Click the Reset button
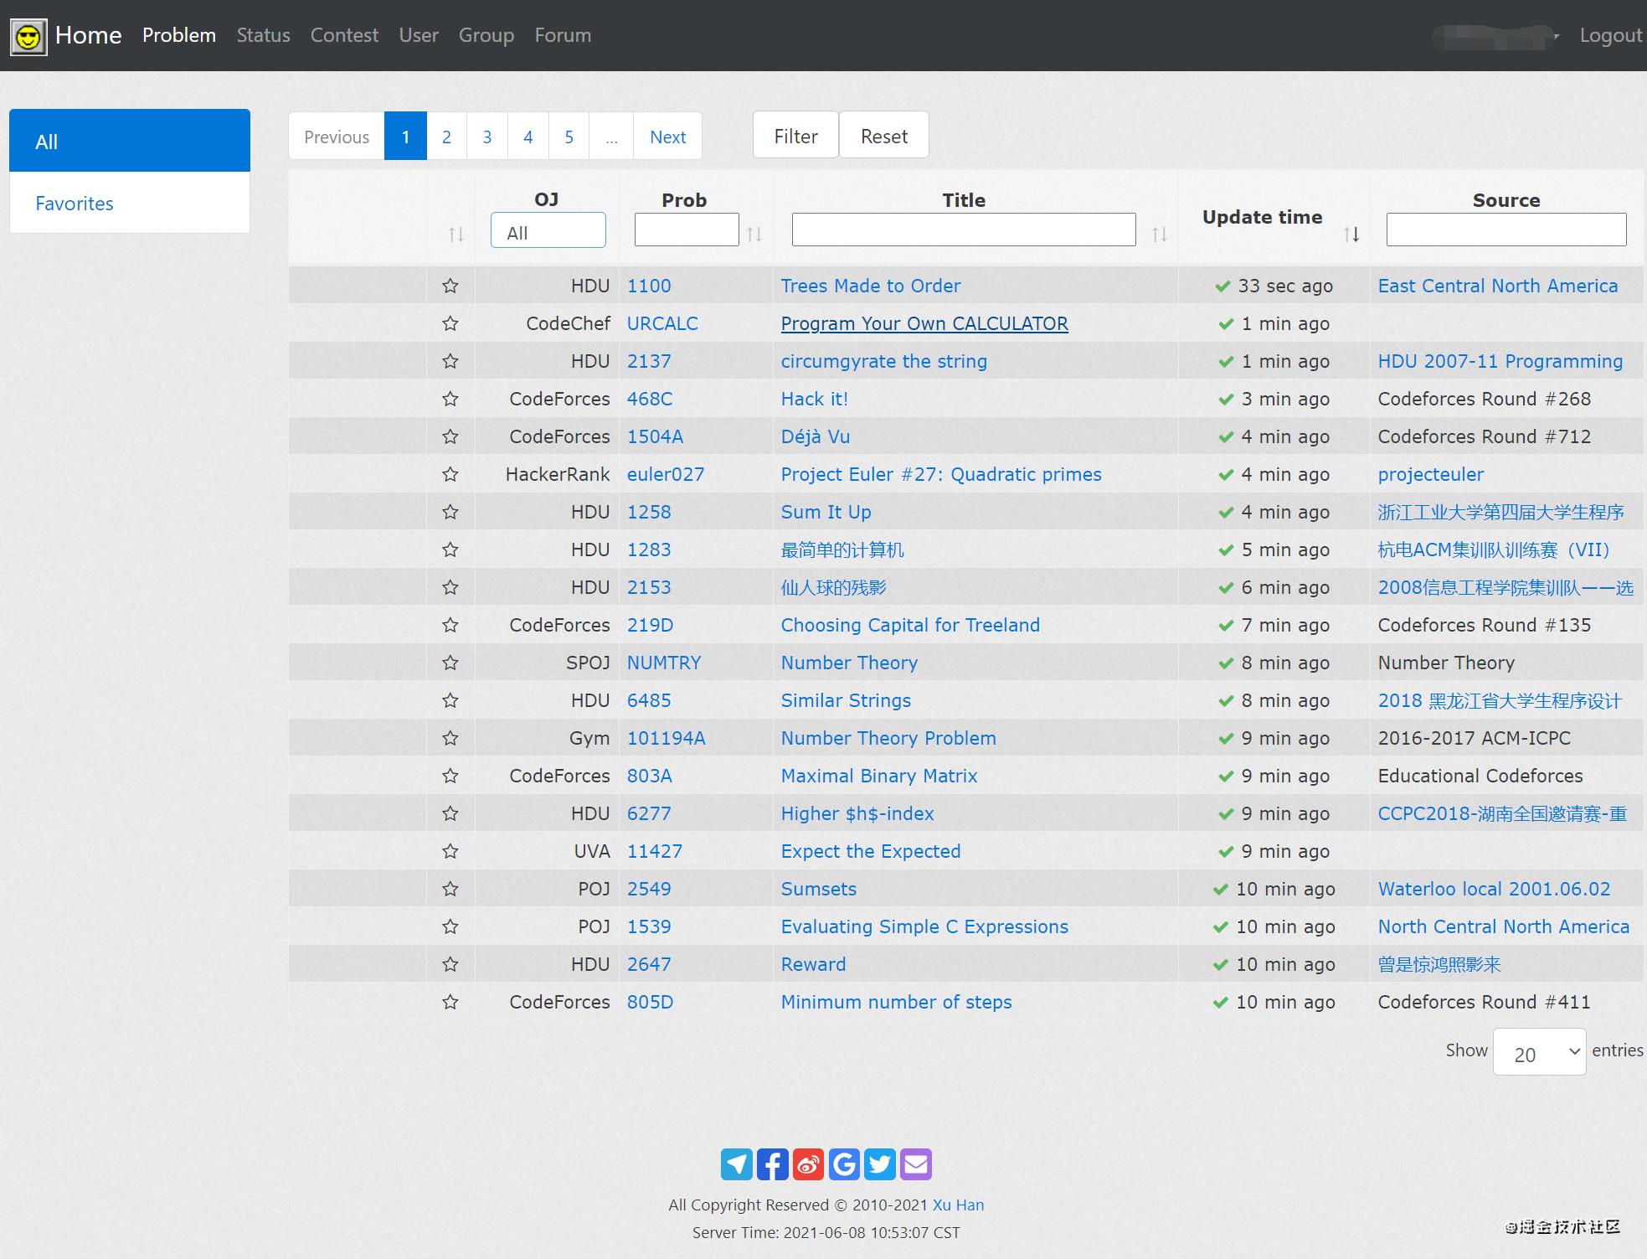 [884, 136]
